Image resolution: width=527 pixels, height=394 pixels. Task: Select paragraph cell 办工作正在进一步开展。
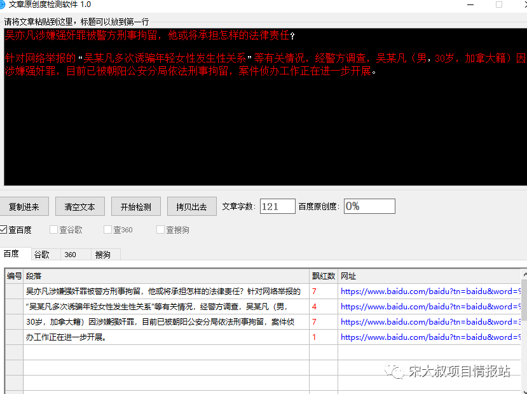167,337
